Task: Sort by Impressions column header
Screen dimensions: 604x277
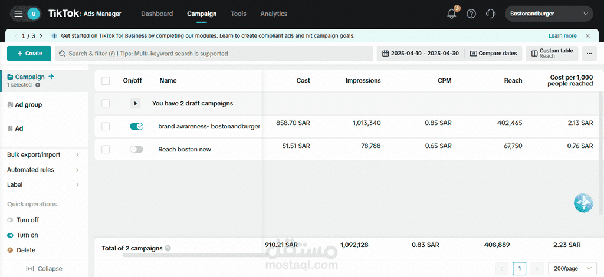Action: click(x=363, y=80)
